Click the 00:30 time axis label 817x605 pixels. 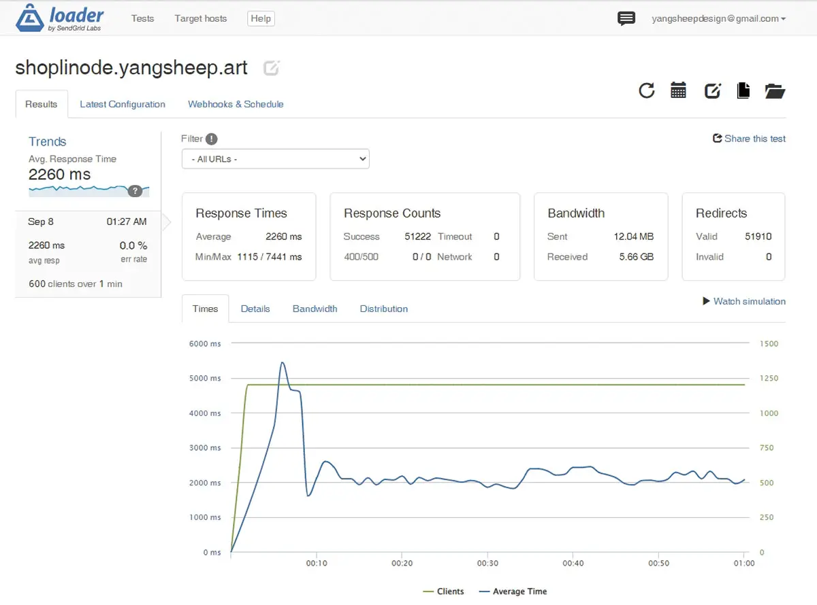click(x=487, y=564)
